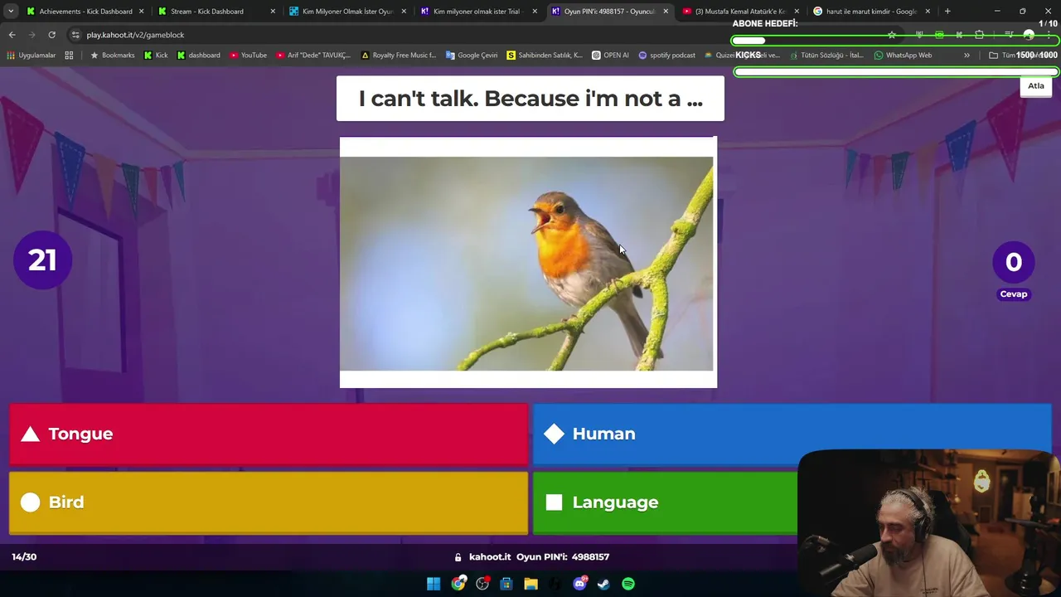Open Google Chrome from the taskbar

pyautogui.click(x=458, y=584)
